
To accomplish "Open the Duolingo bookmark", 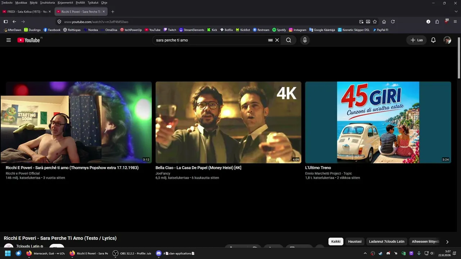I will click(32, 30).
